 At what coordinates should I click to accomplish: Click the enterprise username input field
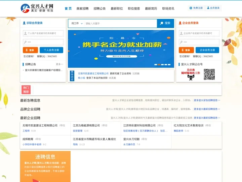[x=199, y=33]
